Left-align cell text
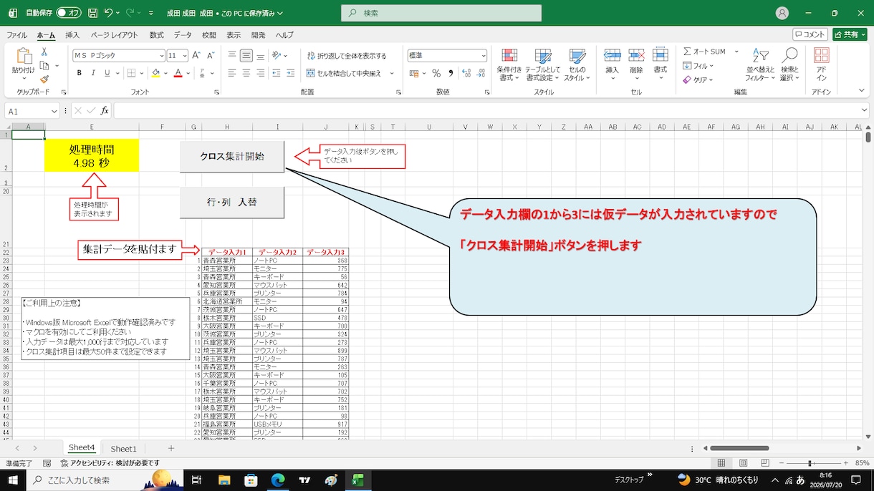The width and height of the screenshot is (874, 491). 232,73
